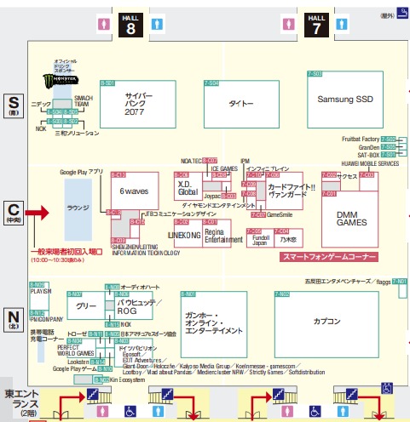
Task: Click the インフィニブレイン label
Action: (268, 168)
